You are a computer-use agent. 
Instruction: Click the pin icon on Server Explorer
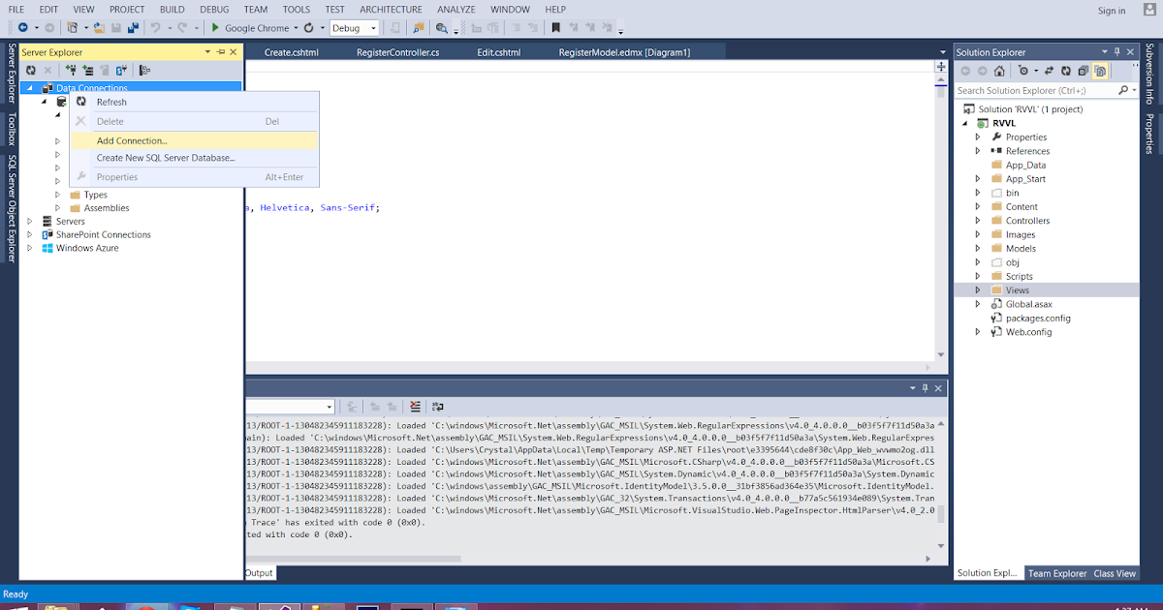222,51
